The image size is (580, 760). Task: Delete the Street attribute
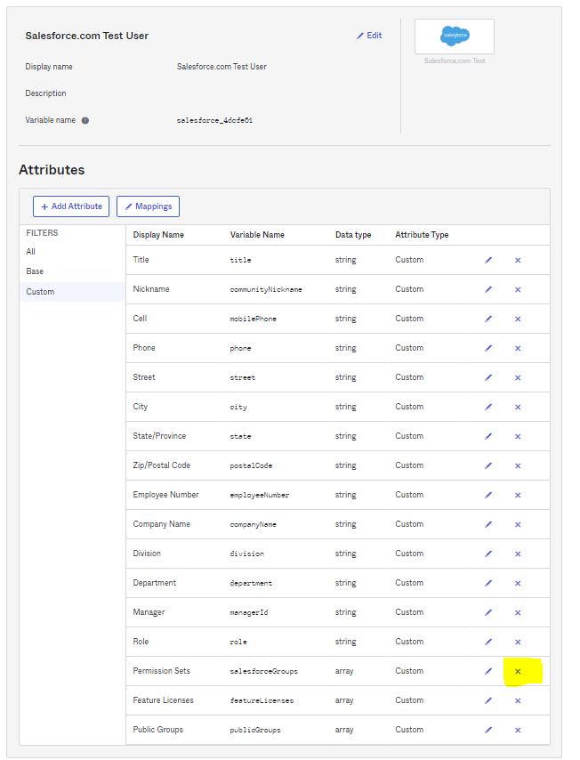(x=518, y=377)
